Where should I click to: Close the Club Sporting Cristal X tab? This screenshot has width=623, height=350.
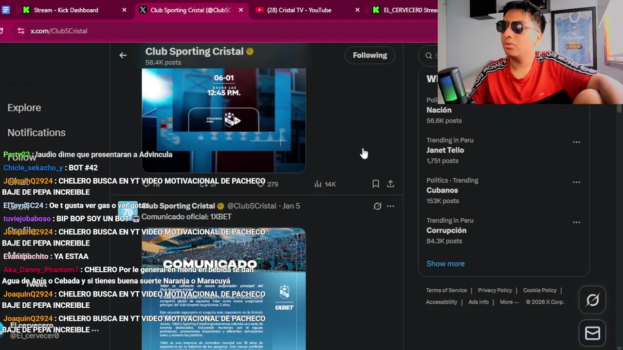(x=240, y=10)
